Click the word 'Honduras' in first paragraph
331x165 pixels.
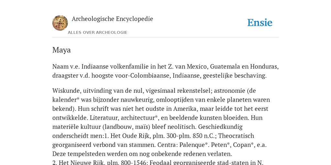264,66
